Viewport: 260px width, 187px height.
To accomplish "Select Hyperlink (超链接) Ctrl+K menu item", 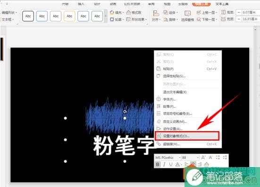I will 188,144.
